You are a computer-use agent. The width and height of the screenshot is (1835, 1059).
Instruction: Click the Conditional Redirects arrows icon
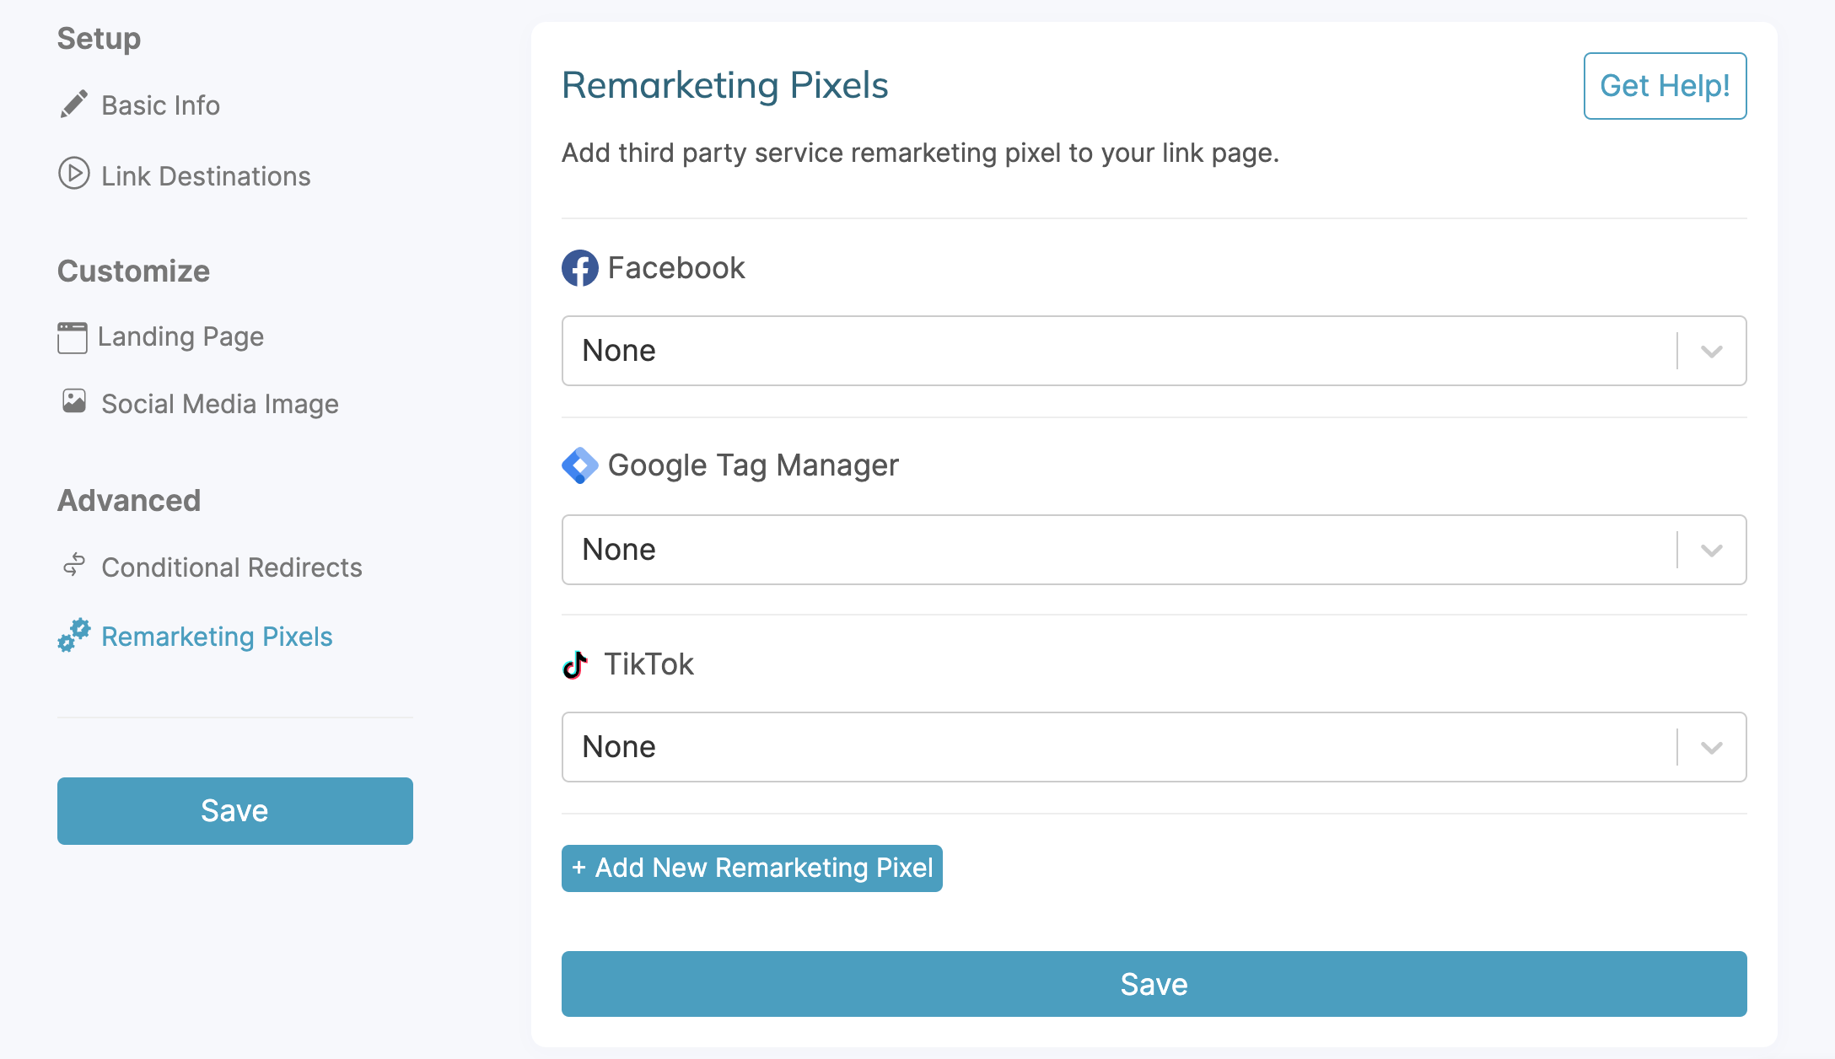[74, 565]
